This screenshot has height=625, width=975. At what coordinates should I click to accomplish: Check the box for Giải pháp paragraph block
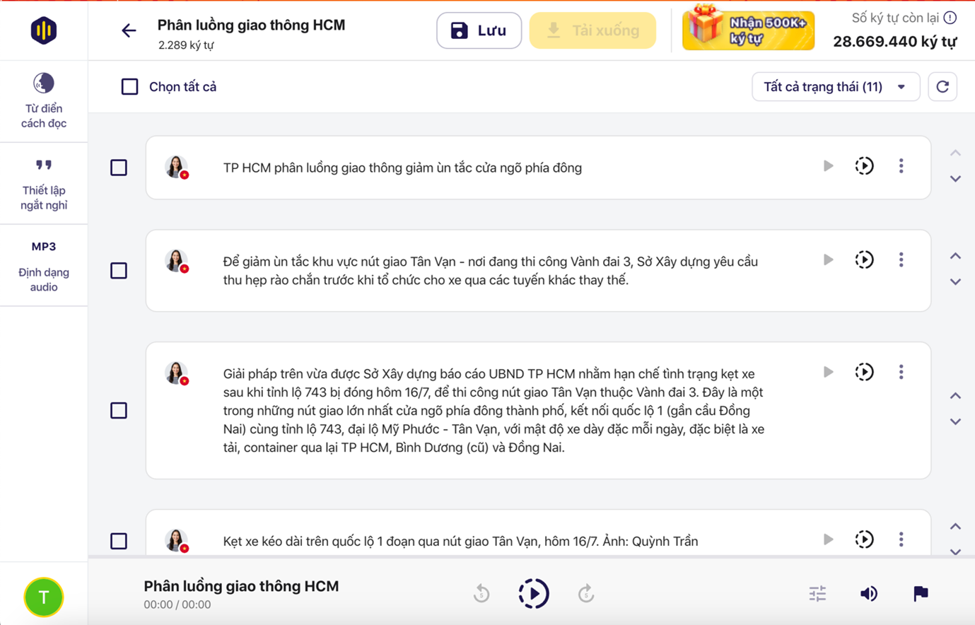click(x=119, y=411)
